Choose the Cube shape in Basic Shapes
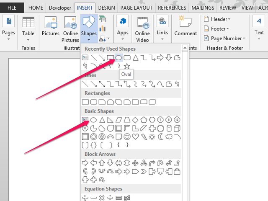The height and width of the screenshot is (201, 268). [177, 128]
